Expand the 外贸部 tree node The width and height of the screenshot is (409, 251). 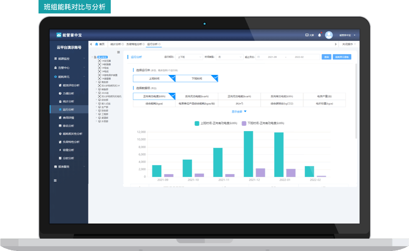96,121
